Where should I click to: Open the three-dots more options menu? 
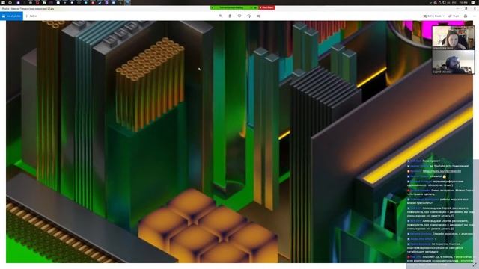[475, 16]
